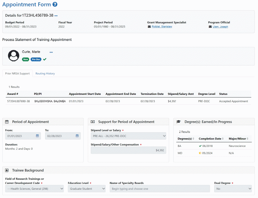Screen dimensions: 258x198
Task: Click the Name of Specialty Boards field
Action: (160, 189)
